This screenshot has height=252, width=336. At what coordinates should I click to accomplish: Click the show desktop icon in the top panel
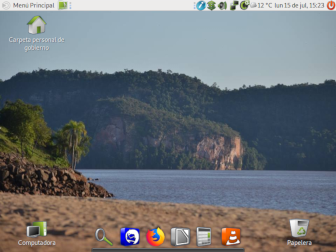tap(63, 5)
